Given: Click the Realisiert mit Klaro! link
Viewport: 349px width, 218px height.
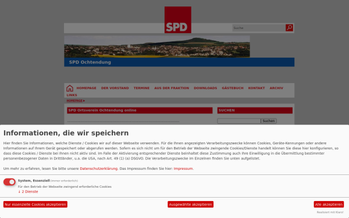Looking at the screenshot, I should tap(330, 212).
